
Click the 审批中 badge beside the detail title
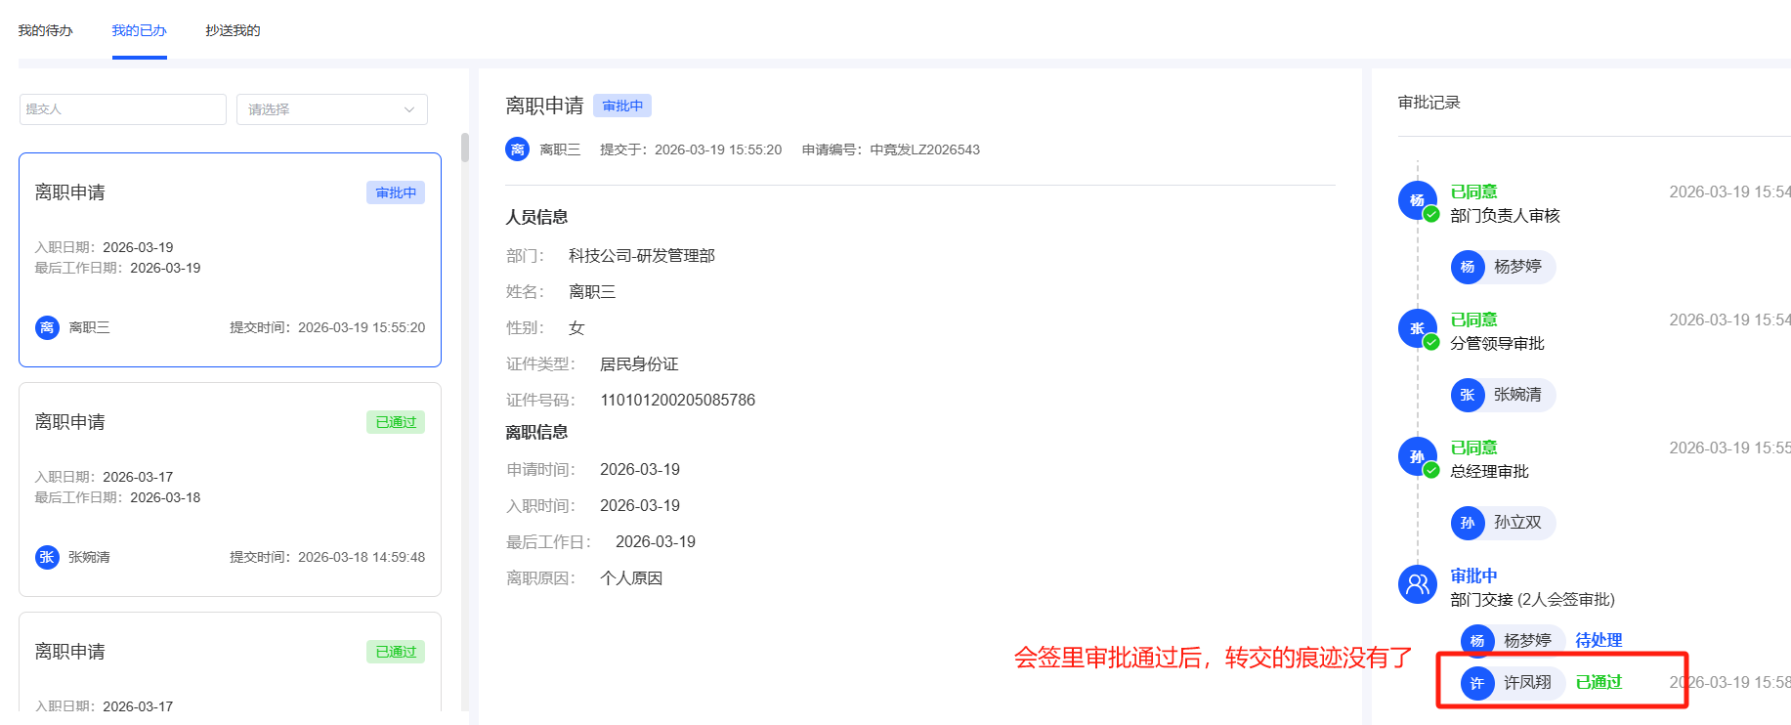pos(622,106)
